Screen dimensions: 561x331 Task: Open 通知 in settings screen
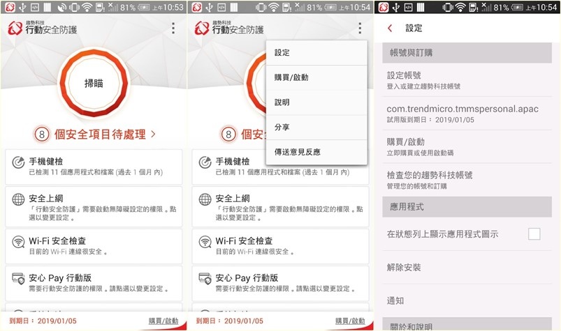pos(467,300)
